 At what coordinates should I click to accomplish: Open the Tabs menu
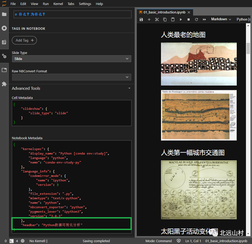pos(71,4)
